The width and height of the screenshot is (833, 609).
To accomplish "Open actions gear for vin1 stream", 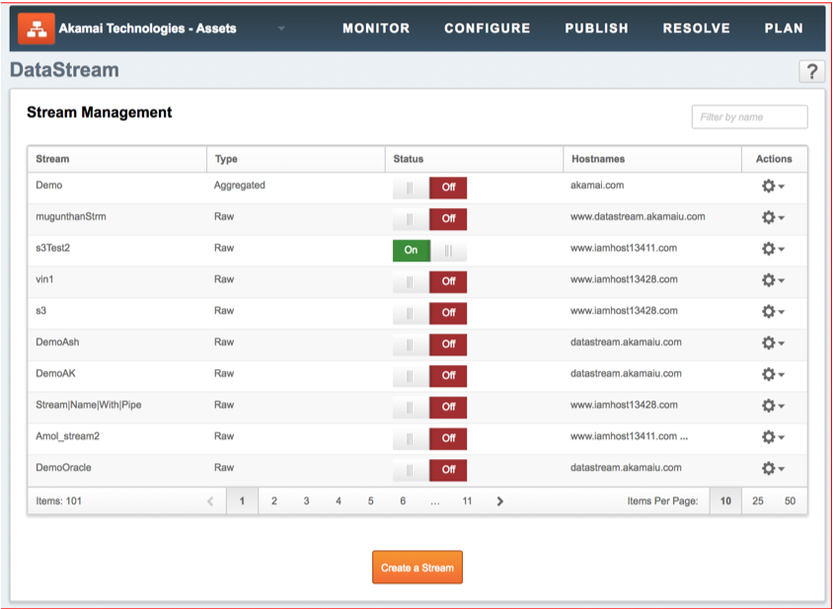I will 773,280.
